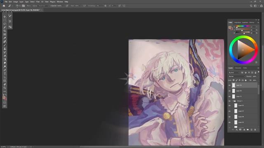
Task: Switch to the Channels tab
Action: coord(238,68)
